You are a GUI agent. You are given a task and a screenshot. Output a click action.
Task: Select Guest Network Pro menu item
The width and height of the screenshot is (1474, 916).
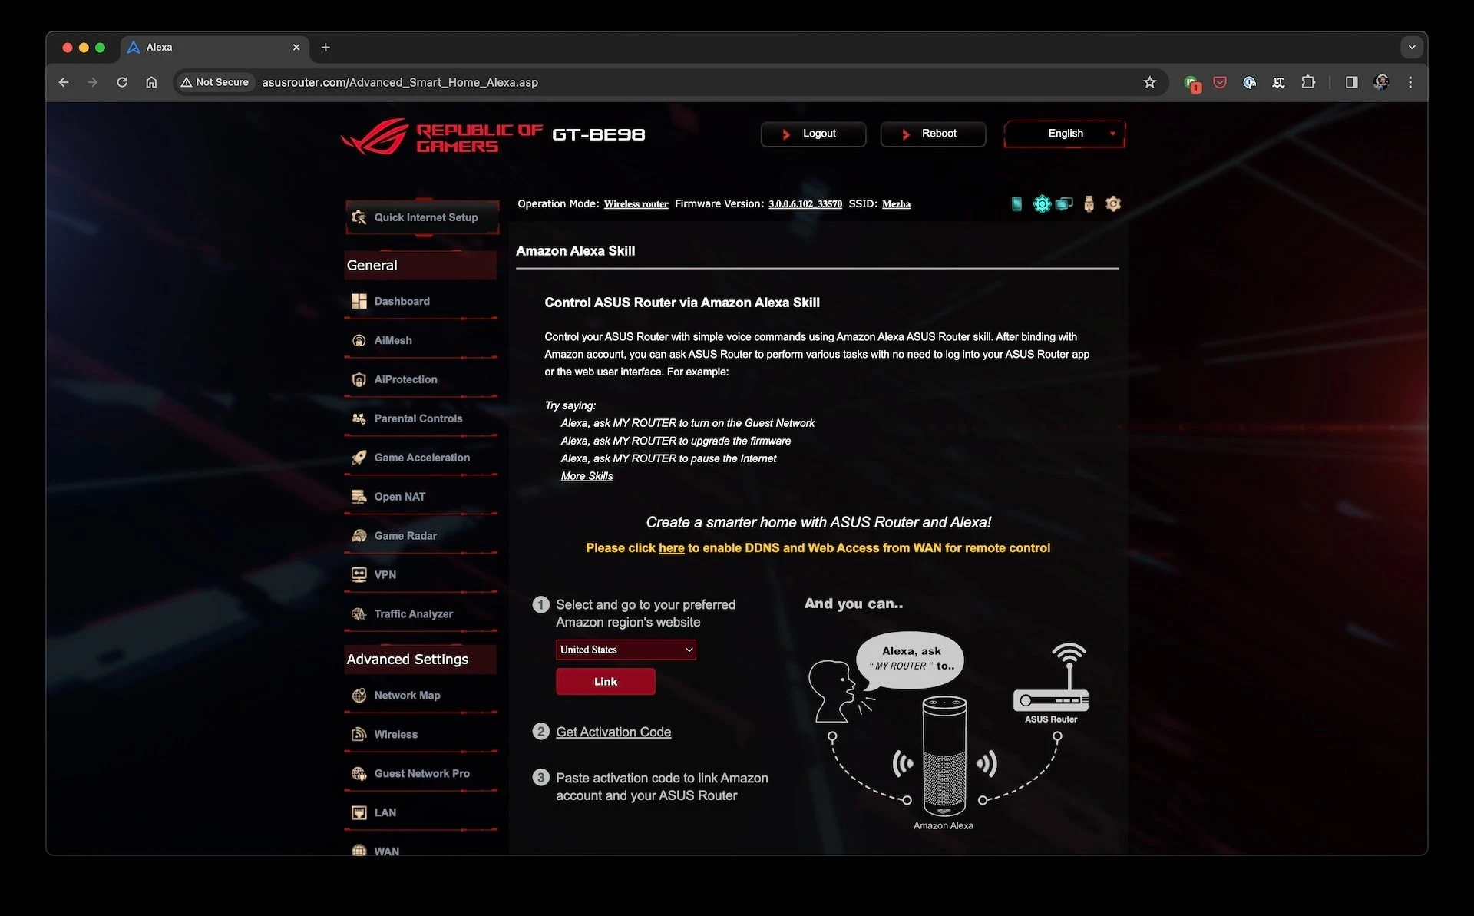point(421,774)
